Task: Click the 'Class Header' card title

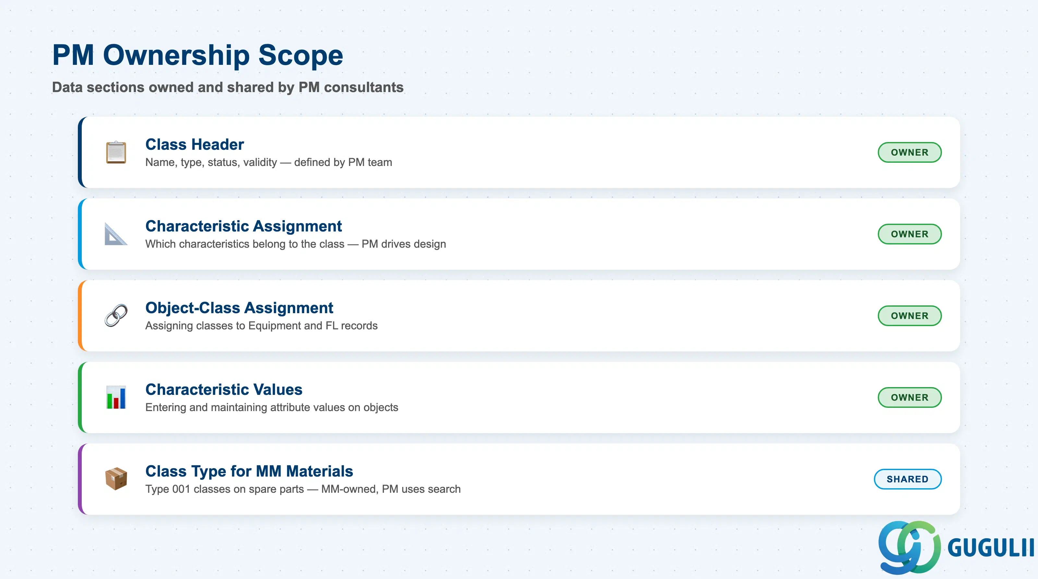Action: (195, 144)
